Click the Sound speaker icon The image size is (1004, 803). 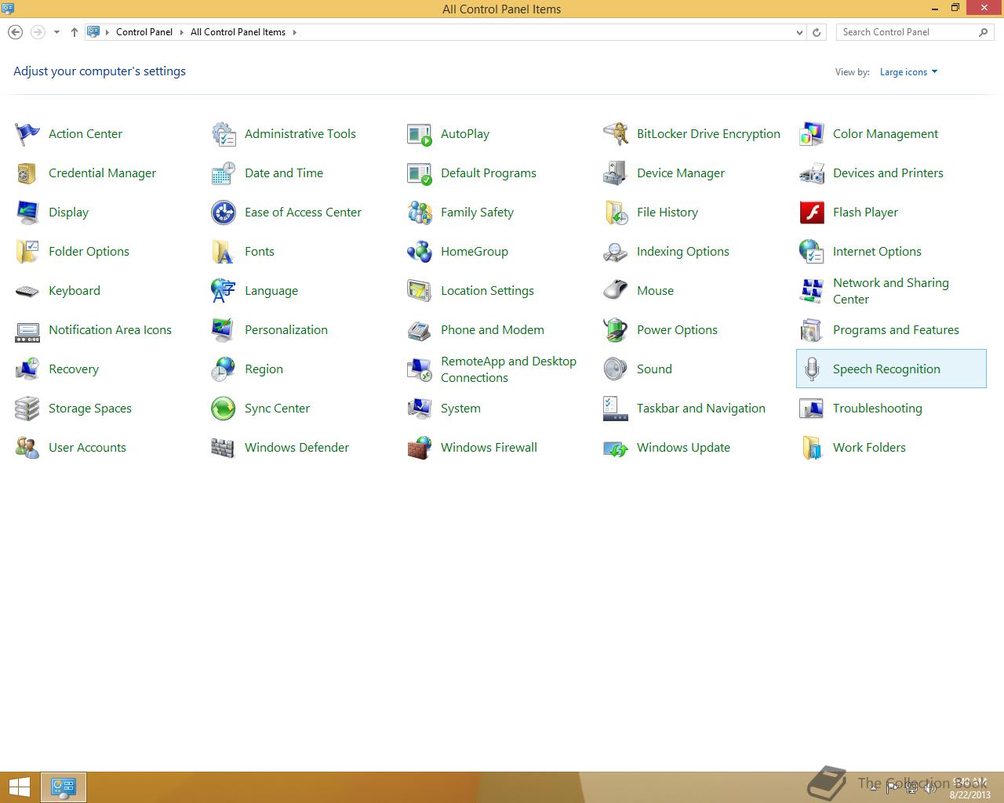(x=616, y=369)
